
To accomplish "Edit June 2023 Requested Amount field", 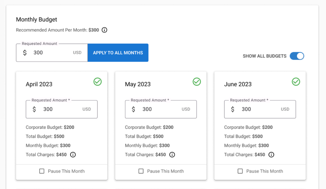I will tap(260, 109).
